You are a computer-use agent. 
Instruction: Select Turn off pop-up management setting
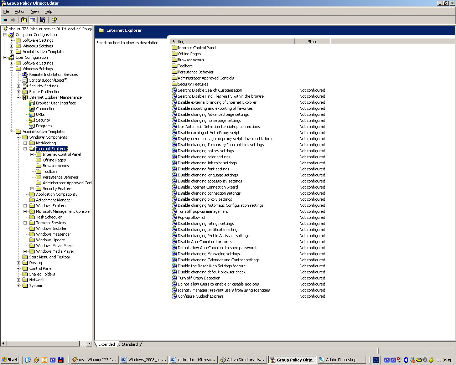coord(203,211)
